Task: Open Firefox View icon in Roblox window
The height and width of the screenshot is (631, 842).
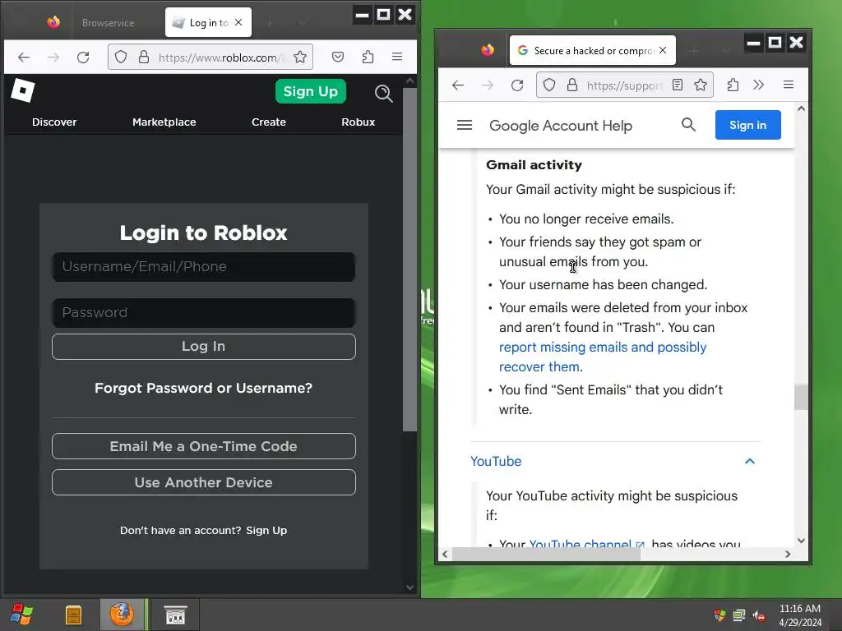Action: (53, 22)
